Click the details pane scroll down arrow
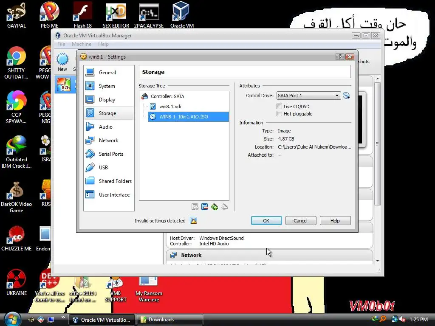Image resolution: width=435 pixels, height=326 pixels. pyautogui.click(x=378, y=261)
